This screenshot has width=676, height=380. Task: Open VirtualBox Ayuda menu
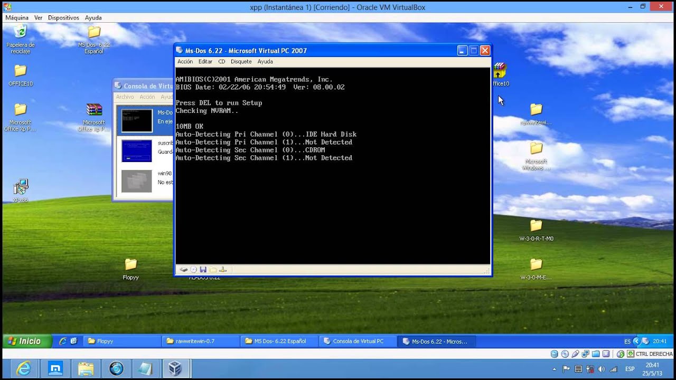click(93, 17)
